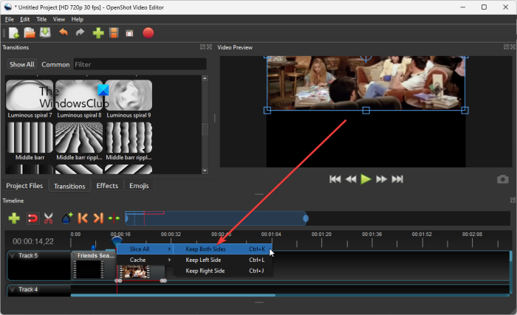Image resolution: width=517 pixels, height=315 pixels.
Task: Click the right handle of the zoom slider
Action: point(306,218)
